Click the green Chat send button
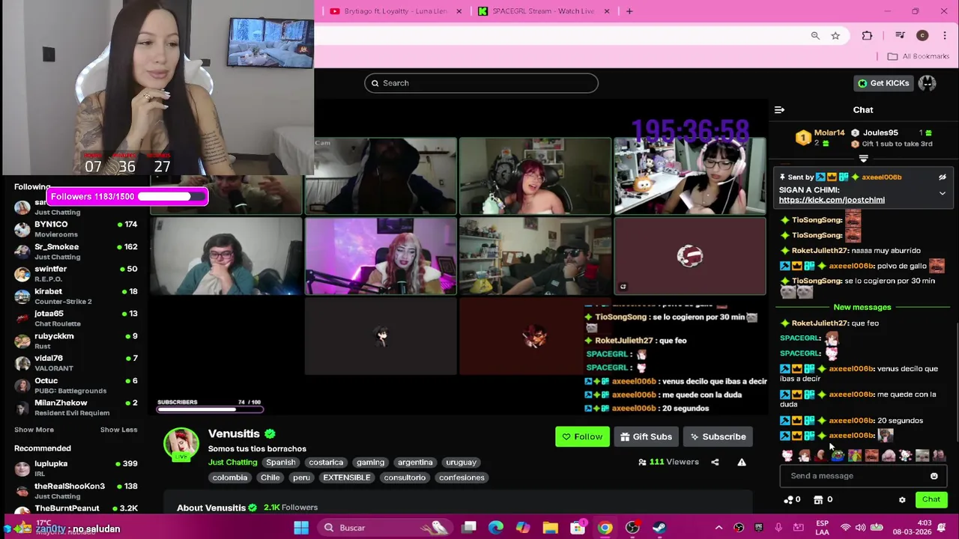Screen dimensions: 959x539 [931, 499]
